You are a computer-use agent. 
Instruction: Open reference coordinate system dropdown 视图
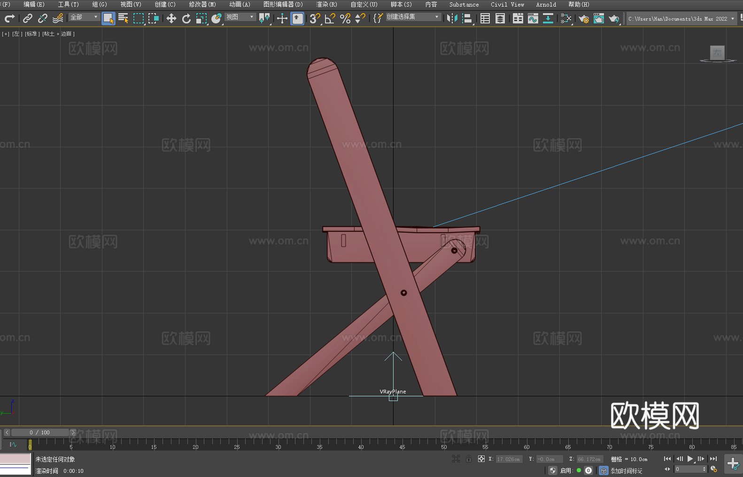(240, 17)
